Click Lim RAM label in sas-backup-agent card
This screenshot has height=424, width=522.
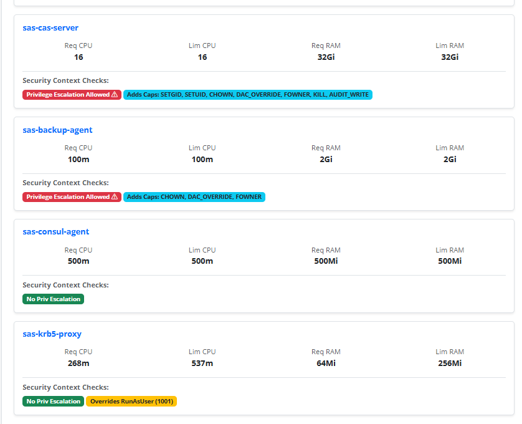click(x=450, y=148)
